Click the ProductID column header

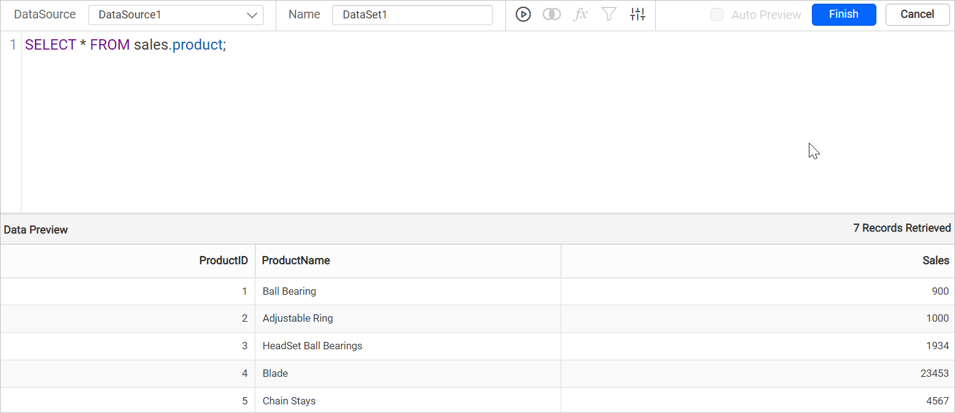click(223, 260)
